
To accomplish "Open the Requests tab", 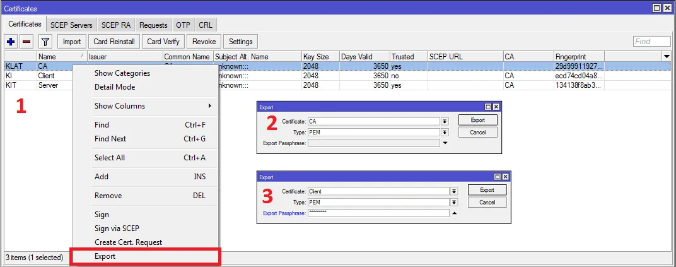I will pos(153,25).
